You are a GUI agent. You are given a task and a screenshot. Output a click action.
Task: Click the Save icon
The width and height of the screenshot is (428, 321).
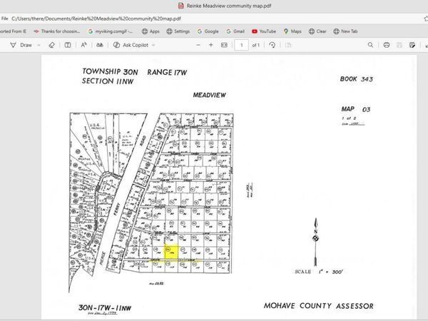(x=399, y=45)
